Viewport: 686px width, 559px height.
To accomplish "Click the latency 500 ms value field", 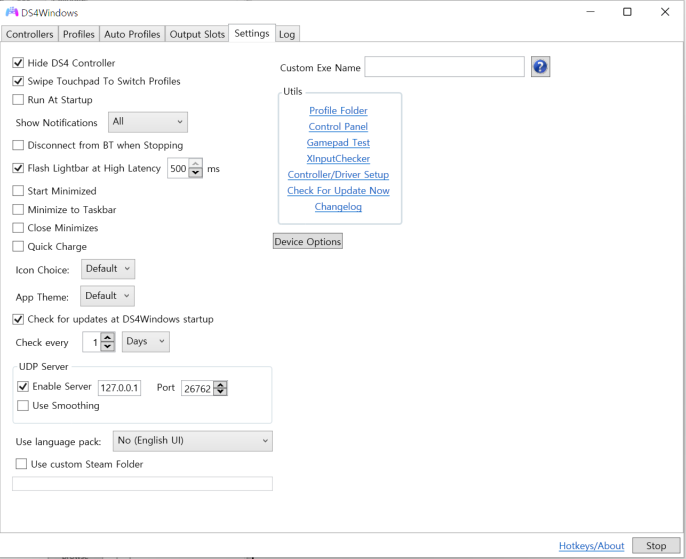I will pyautogui.click(x=178, y=169).
